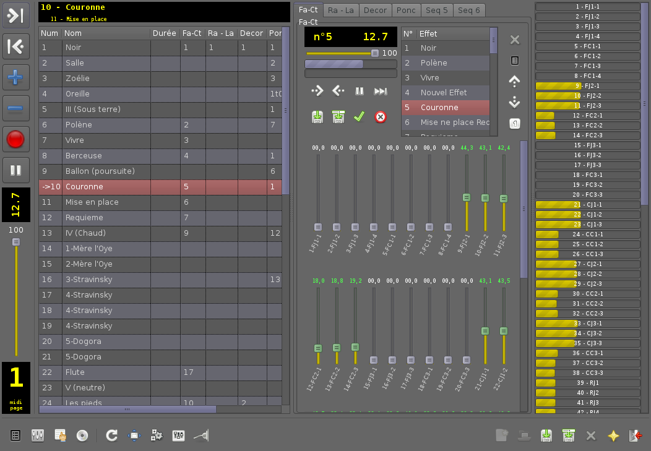
Task: Click the previous cue arrow button
Action: (15, 46)
